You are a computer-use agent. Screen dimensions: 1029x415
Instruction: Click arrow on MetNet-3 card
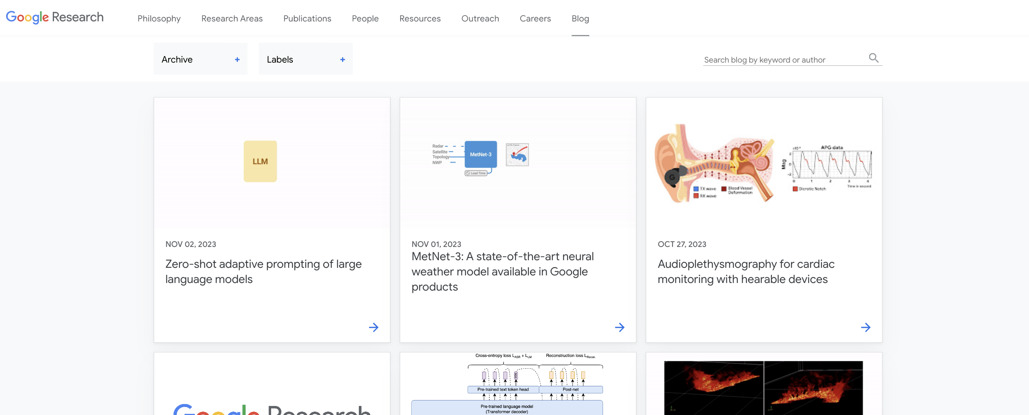(620, 327)
